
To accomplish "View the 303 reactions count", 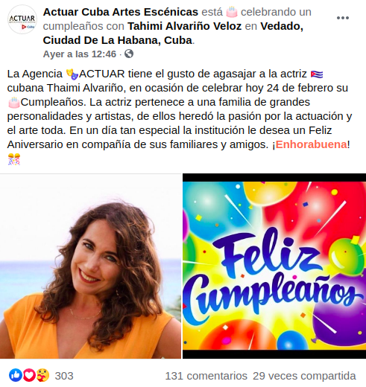I will coord(64,376).
